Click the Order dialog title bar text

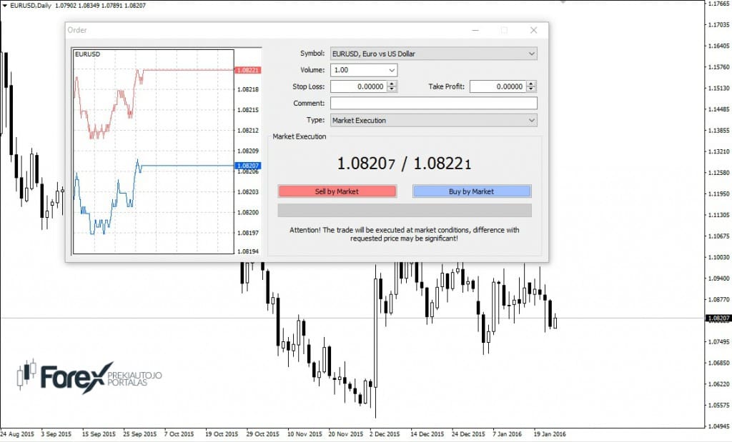(77, 30)
